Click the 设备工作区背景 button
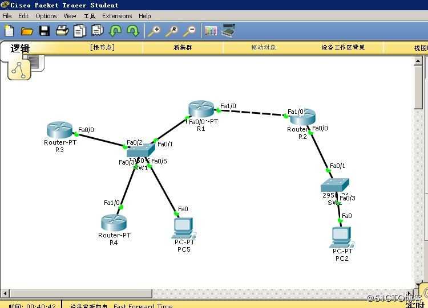Viewport: 428px width, 308px height. tap(343, 47)
